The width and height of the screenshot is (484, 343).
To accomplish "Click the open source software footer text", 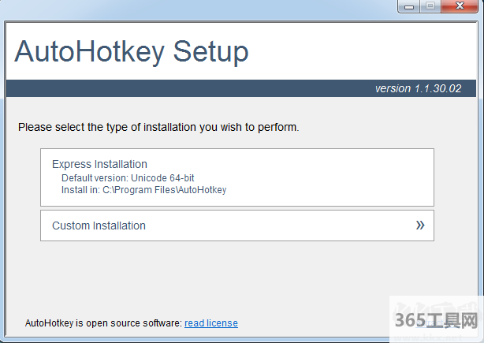I will (103, 323).
